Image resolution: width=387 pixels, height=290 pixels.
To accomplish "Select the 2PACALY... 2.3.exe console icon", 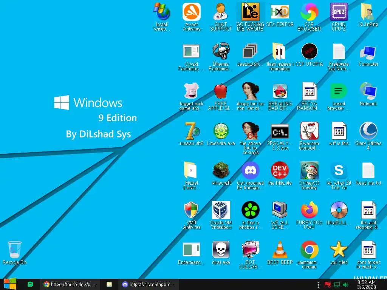I will coord(280,136).
